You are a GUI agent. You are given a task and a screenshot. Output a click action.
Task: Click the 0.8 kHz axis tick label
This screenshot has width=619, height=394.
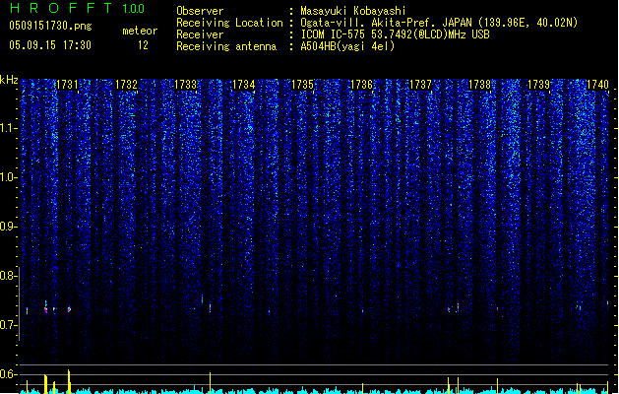point(8,276)
